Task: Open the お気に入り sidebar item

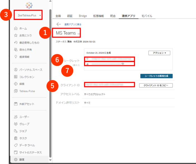Action: tap(25, 36)
